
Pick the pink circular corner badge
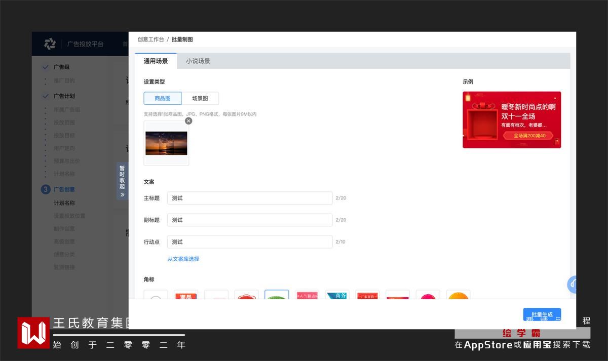click(428, 295)
